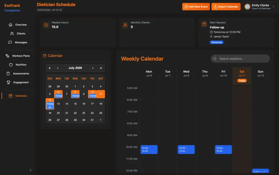Viewport: 279px width, 175px height.
Task: Select July 15 in the mini calendar
Action: pyautogui.click(x=75, y=104)
